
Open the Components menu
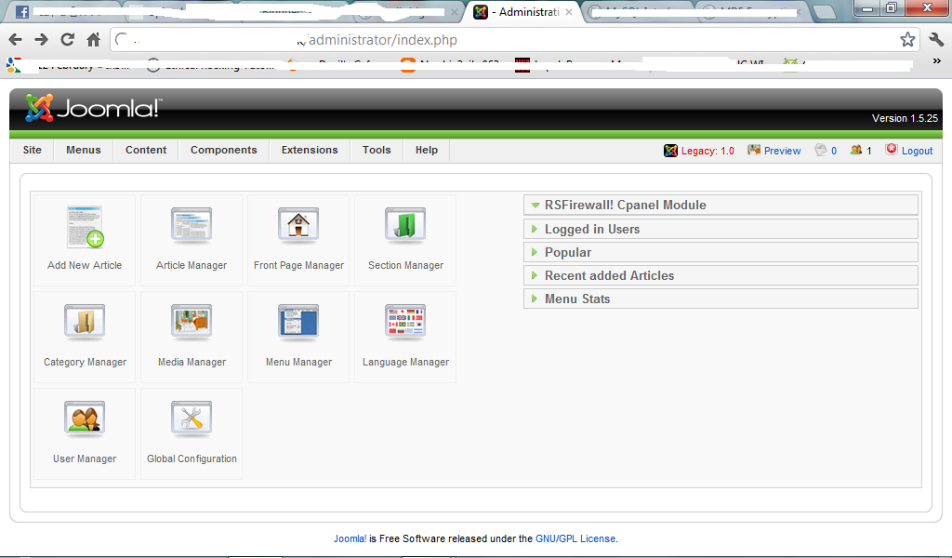(x=223, y=150)
